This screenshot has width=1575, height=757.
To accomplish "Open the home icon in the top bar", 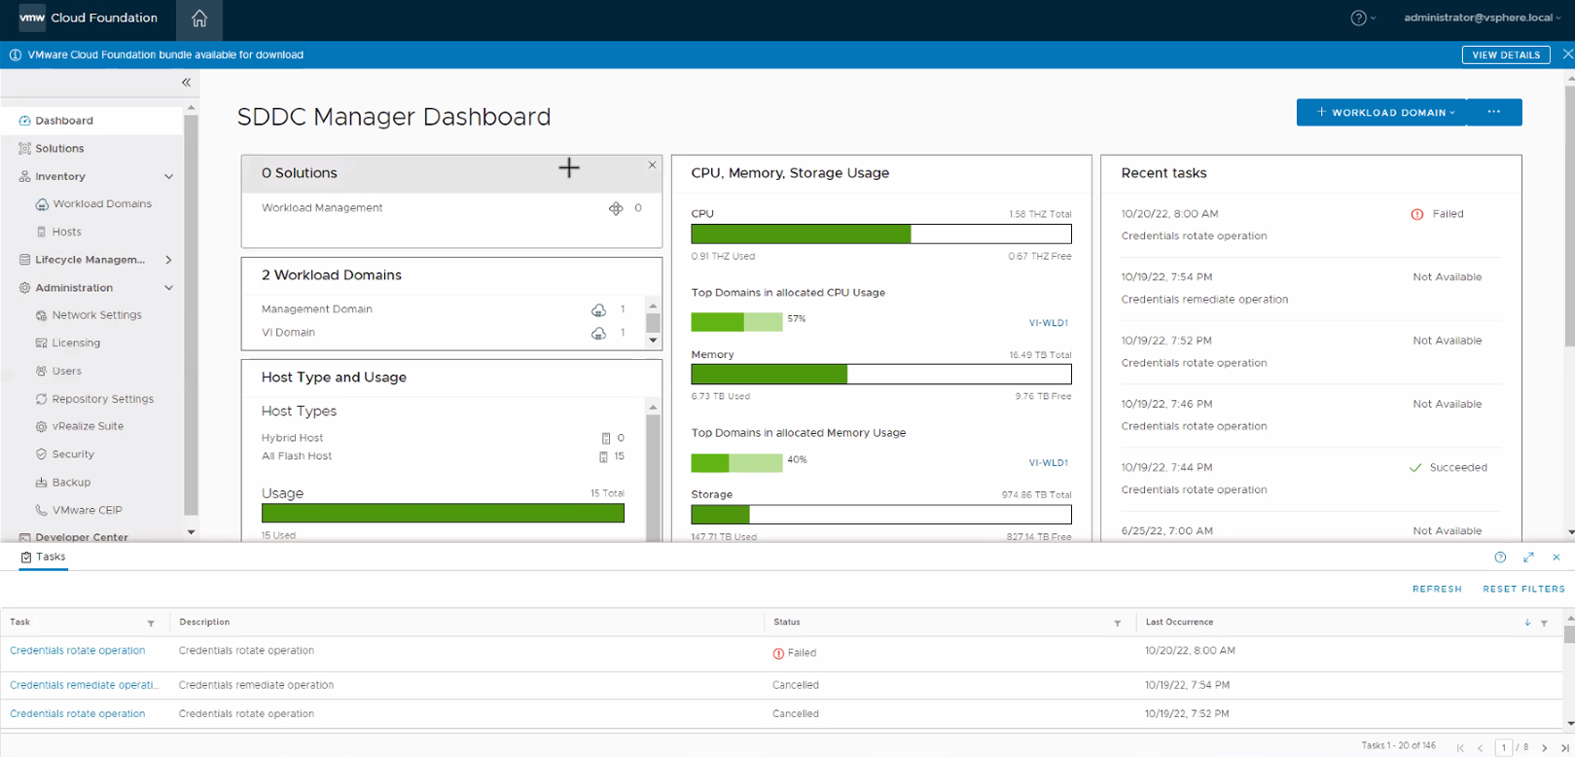I will click(199, 18).
